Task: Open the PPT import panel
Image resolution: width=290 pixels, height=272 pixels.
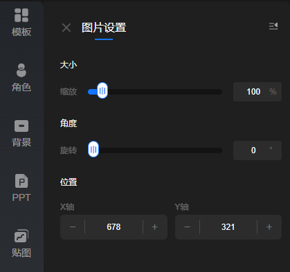Action: (21, 188)
